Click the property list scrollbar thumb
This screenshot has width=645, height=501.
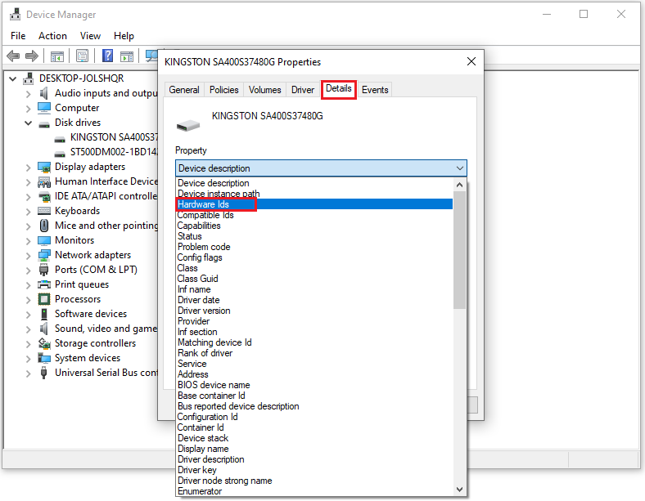(x=459, y=249)
